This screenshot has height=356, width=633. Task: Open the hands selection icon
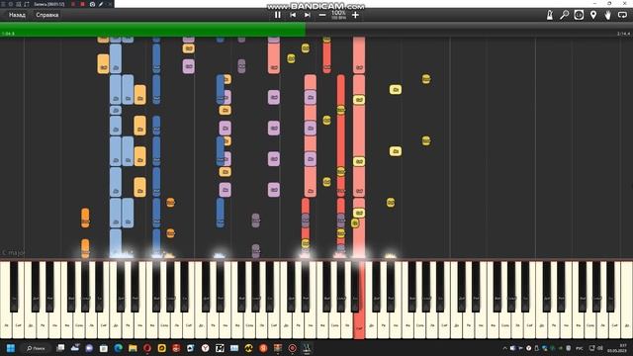tap(607, 15)
